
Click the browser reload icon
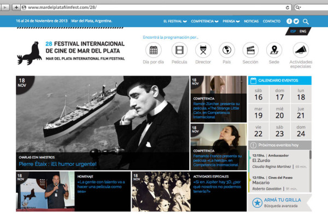point(288,8)
